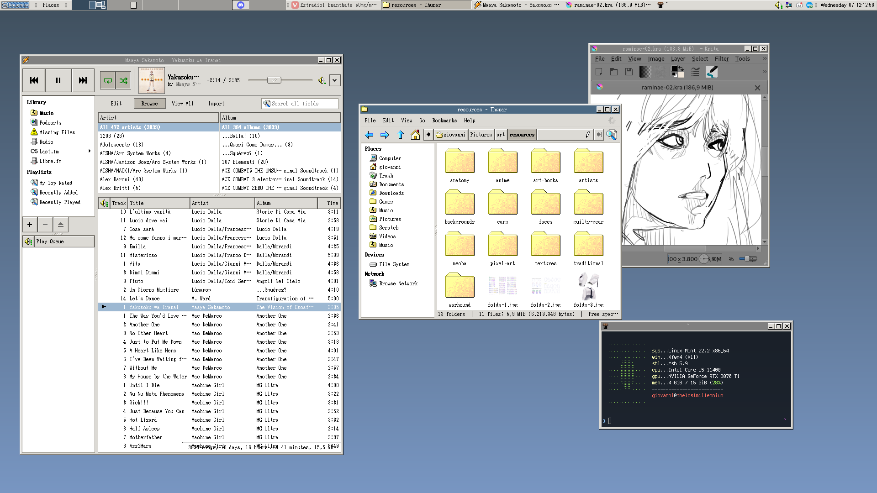Click Thunar search magnifier icon
The image size is (877, 493).
tap(611, 135)
